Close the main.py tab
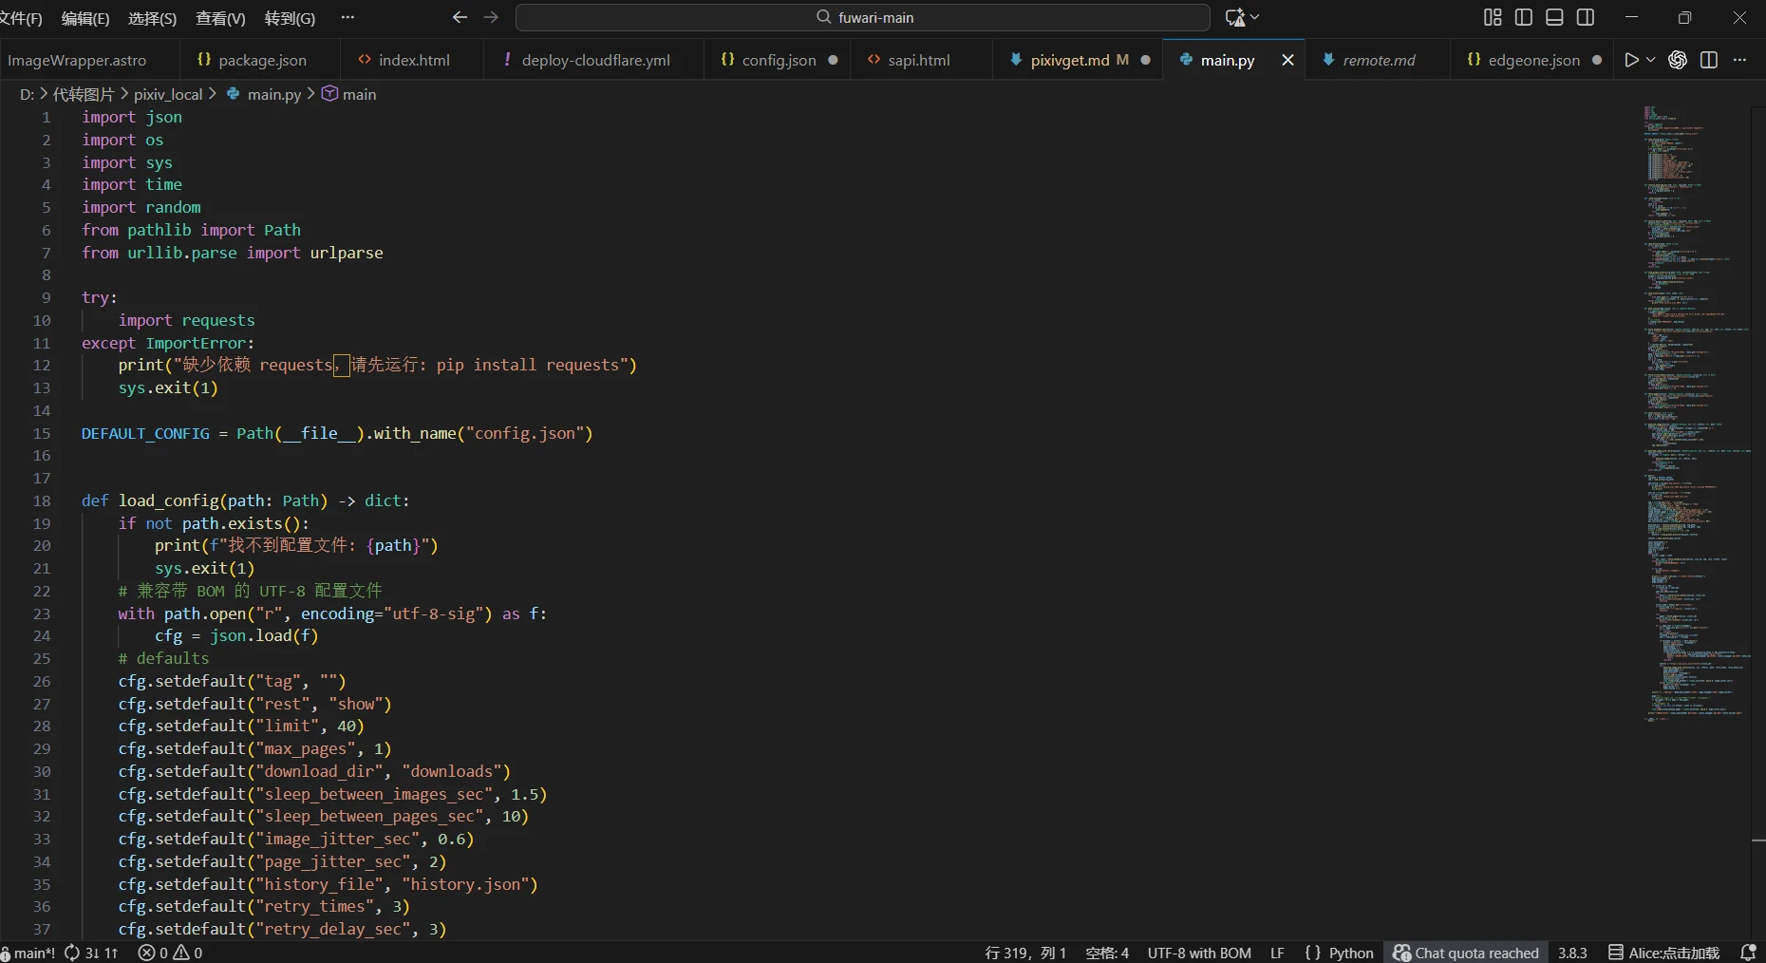 click(x=1287, y=60)
